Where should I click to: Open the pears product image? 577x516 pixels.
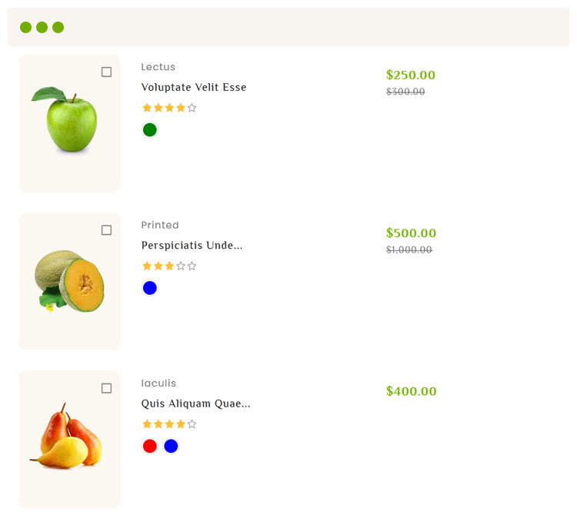67,437
